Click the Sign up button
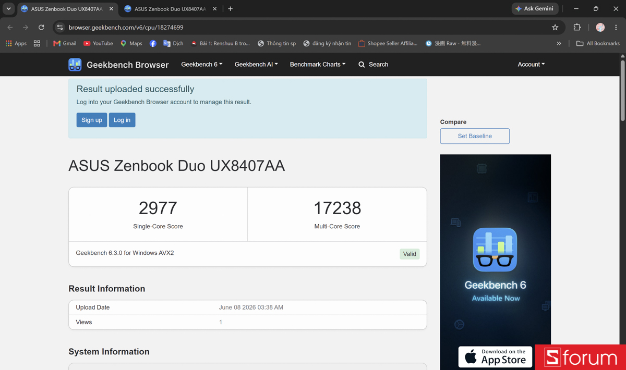Viewport: 626px width, 370px height. [x=92, y=120]
